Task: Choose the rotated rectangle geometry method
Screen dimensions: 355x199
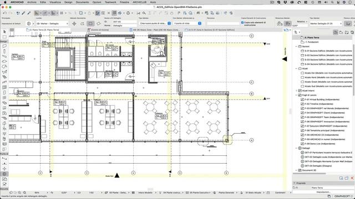Action: 99,23
